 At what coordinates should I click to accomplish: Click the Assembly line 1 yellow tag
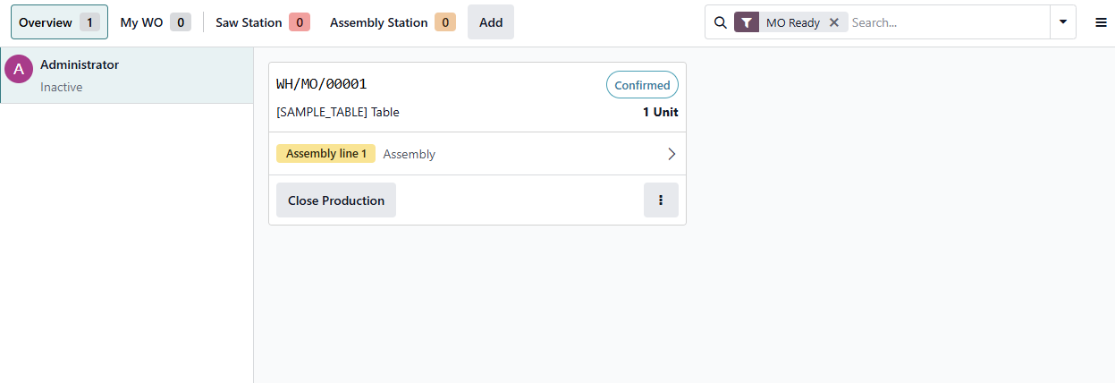click(325, 154)
